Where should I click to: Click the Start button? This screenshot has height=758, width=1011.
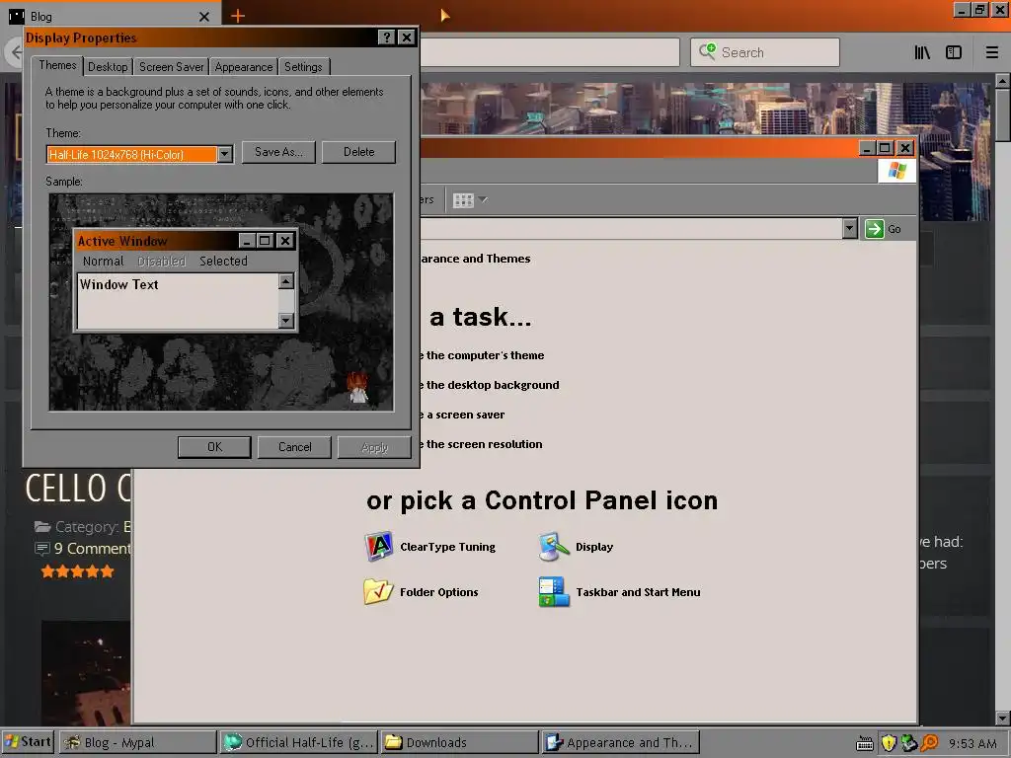[x=28, y=742]
